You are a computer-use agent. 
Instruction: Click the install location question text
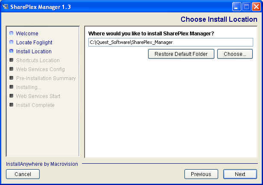pyautogui.click(x=151, y=34)
